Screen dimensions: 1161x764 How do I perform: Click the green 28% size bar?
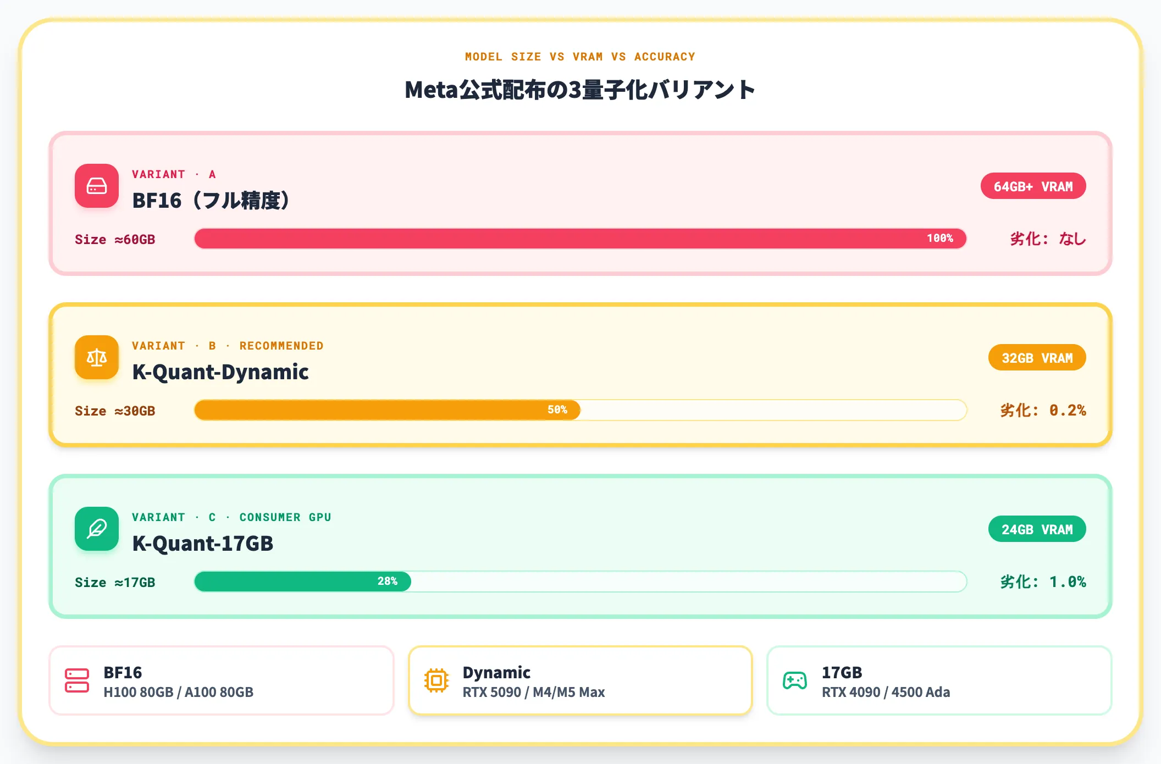[x=303, y=582]
